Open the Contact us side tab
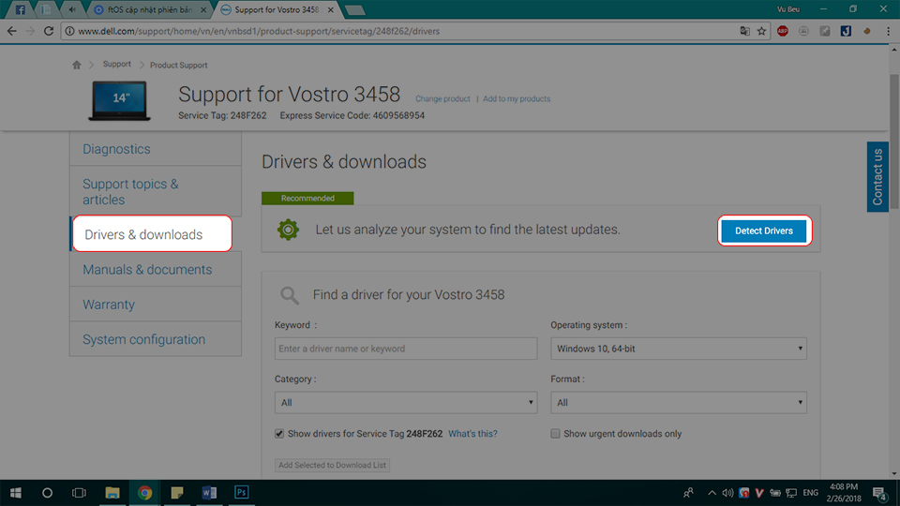This screenshot has height=506, width=900. [x=877, y=177]
